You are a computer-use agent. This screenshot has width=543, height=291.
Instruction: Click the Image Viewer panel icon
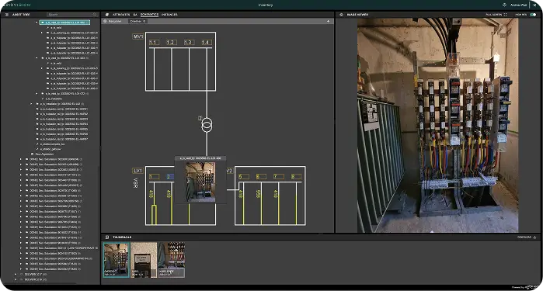[x=341, y=15]
